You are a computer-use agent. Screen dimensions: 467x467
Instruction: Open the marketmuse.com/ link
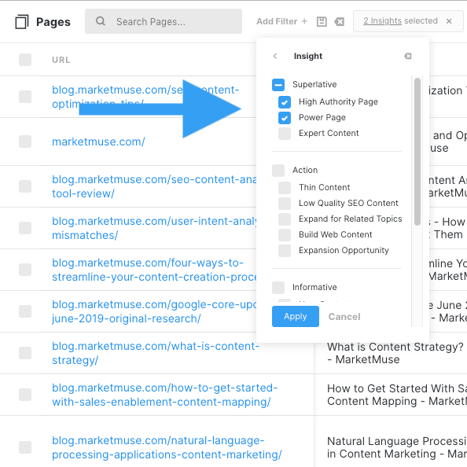[x=98, y=142]
